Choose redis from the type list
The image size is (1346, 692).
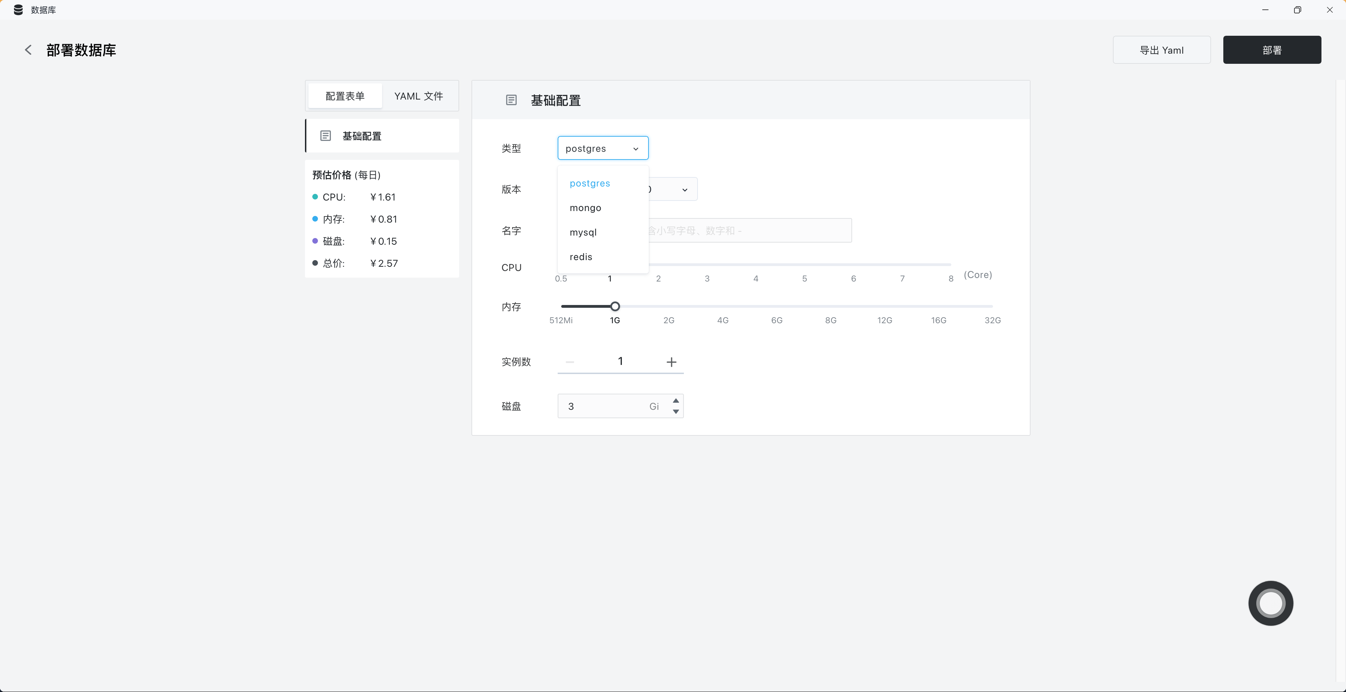(603, 257)
